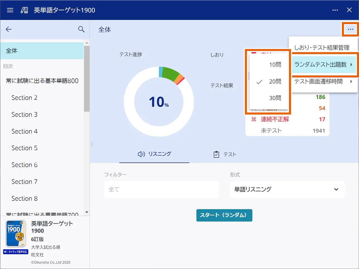Click the arrow beside ランダムテスト出題数
Viewport: 359px width, 269px height.
pos(351,65)
